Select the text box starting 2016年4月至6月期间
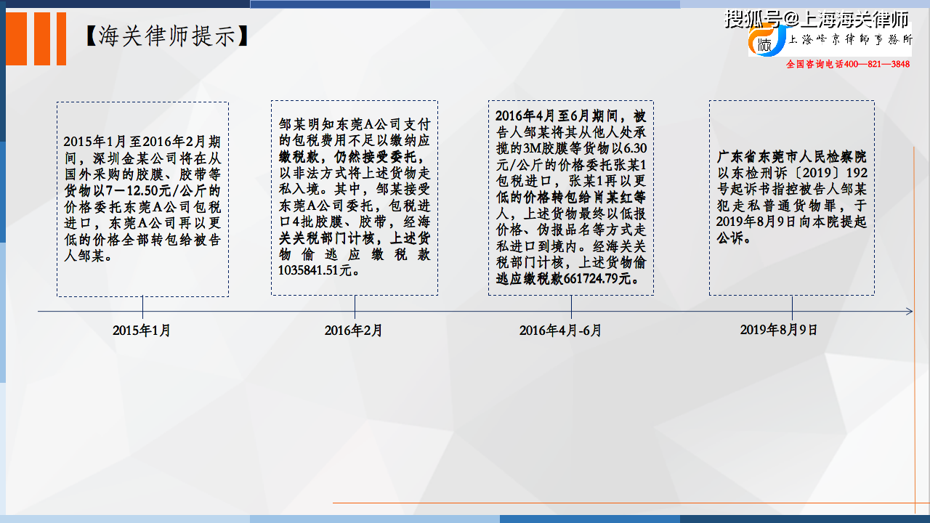This screenshot has height=523, width=930. [570, 198]
